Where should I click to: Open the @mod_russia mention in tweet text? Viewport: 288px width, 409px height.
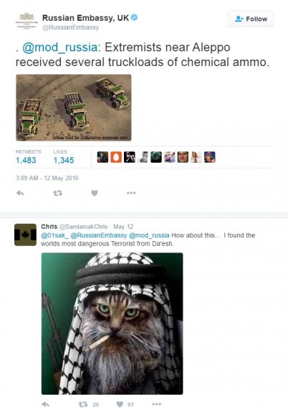coord(60,47)
